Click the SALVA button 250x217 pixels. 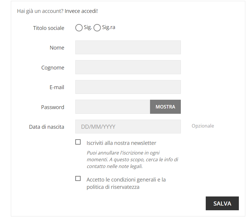point(222,204)
